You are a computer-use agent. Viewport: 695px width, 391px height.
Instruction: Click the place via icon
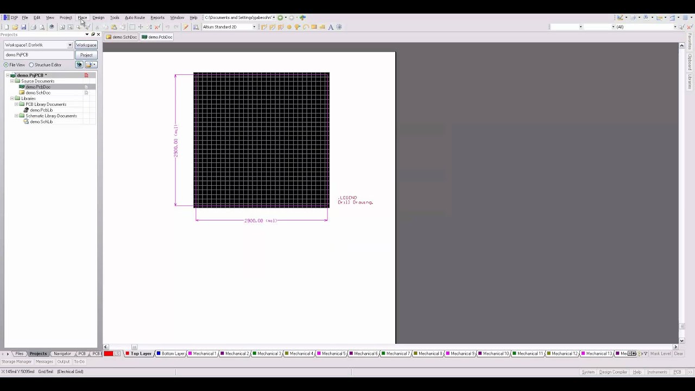pos(297,27)
